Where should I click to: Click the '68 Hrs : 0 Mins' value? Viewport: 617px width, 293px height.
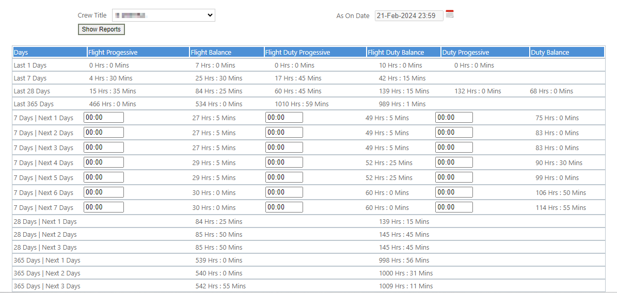coord(551,91)
